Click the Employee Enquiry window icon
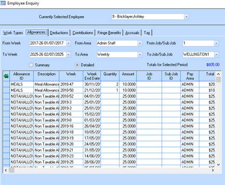 point(3,3)
